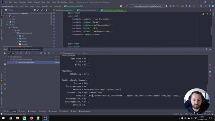Image resolution: width=215 pixels, height=121 pixels.
Task: Open Project panel options three-dot icon
Action: coord(46,10)
